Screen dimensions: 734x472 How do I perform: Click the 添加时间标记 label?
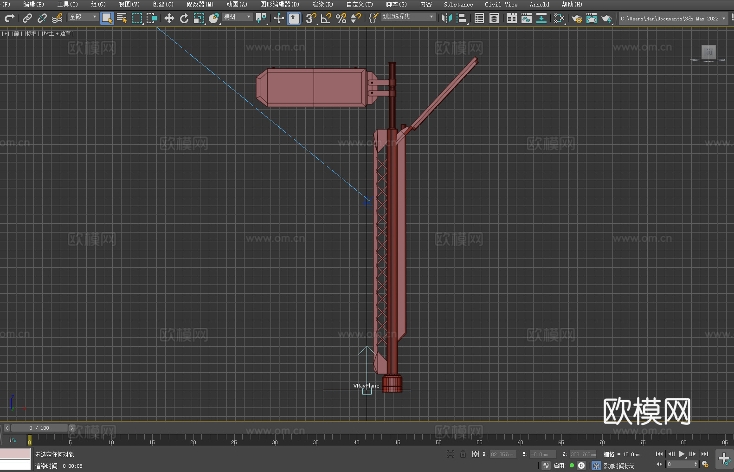click(x=618, y=466)
